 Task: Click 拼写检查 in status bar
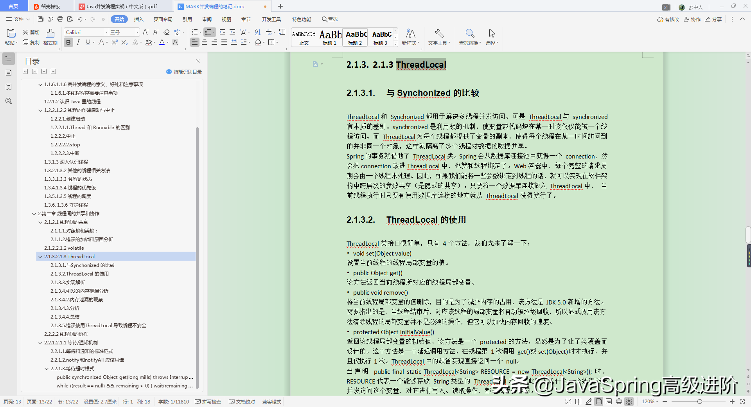[208, 402]
